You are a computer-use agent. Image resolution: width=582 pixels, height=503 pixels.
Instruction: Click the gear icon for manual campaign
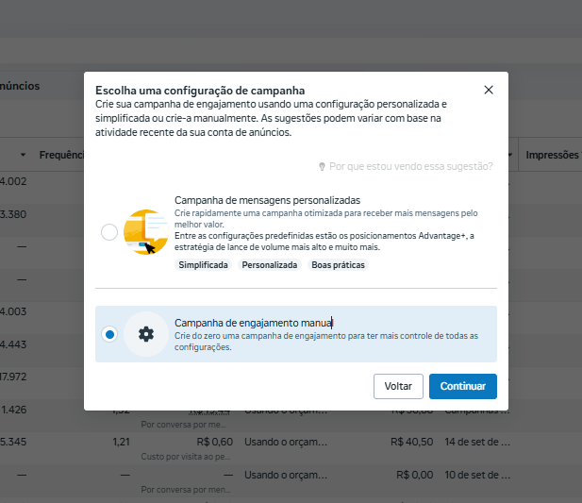[146, 334]
